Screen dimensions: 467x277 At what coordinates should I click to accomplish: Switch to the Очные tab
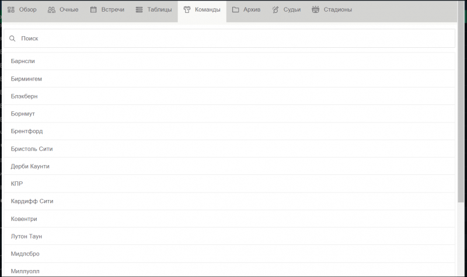63,10
